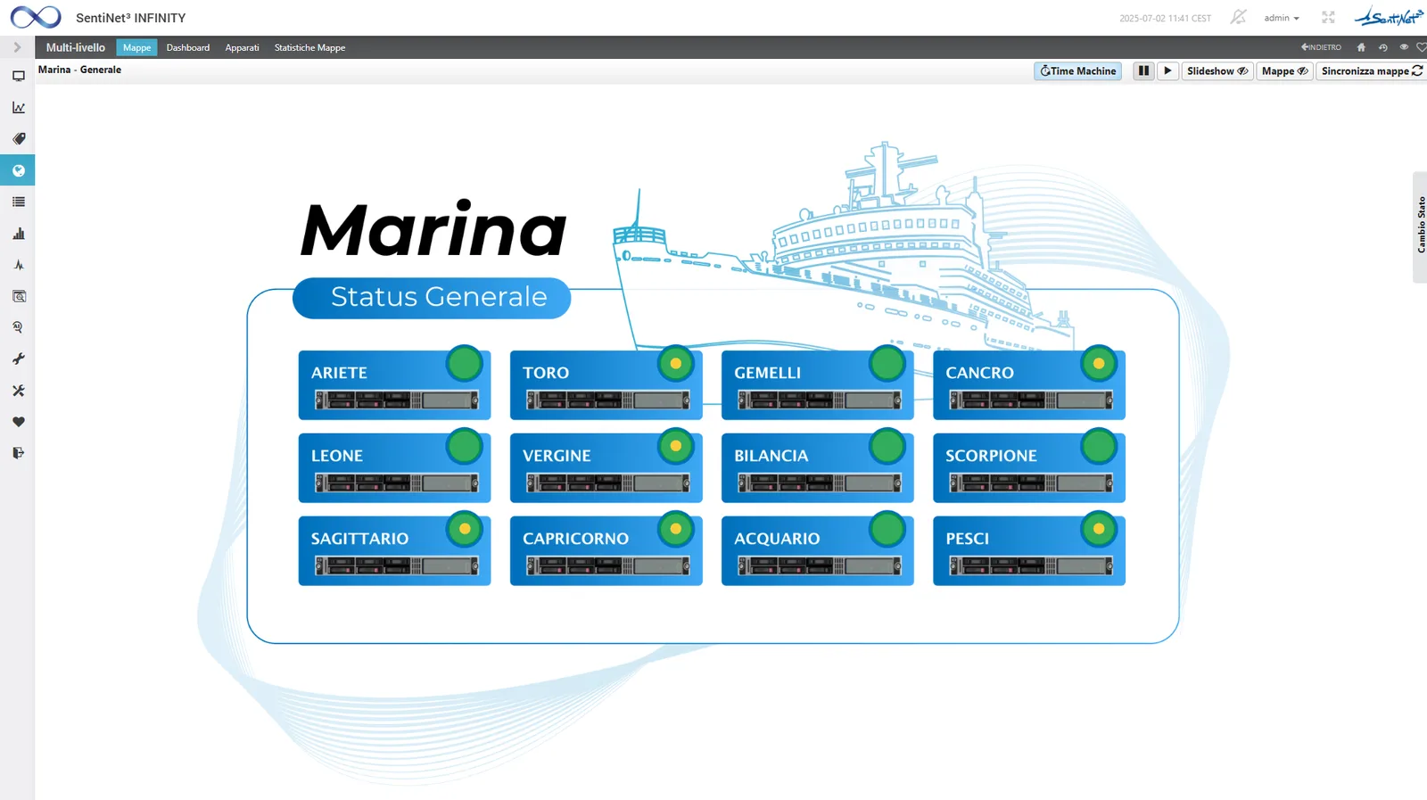Image resolution: width=1427 pixels, height=800 pixels.
Task: Switch to the Statistiche Mappe tab
Action: click(309, 47)
